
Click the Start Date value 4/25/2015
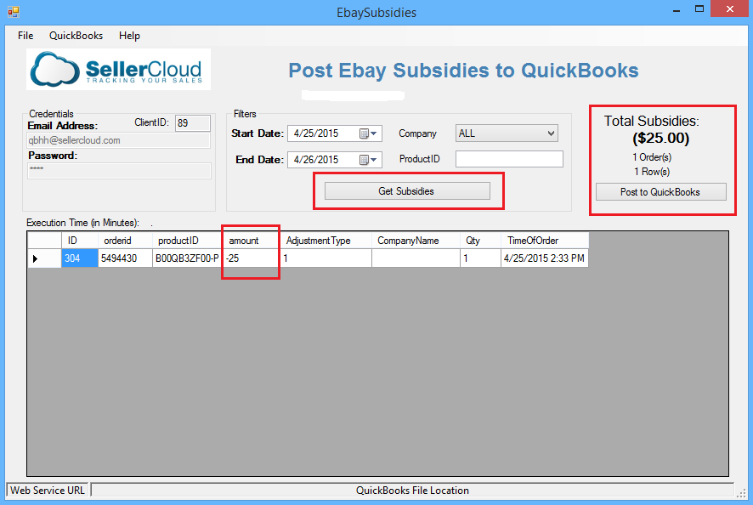point(316,133)
